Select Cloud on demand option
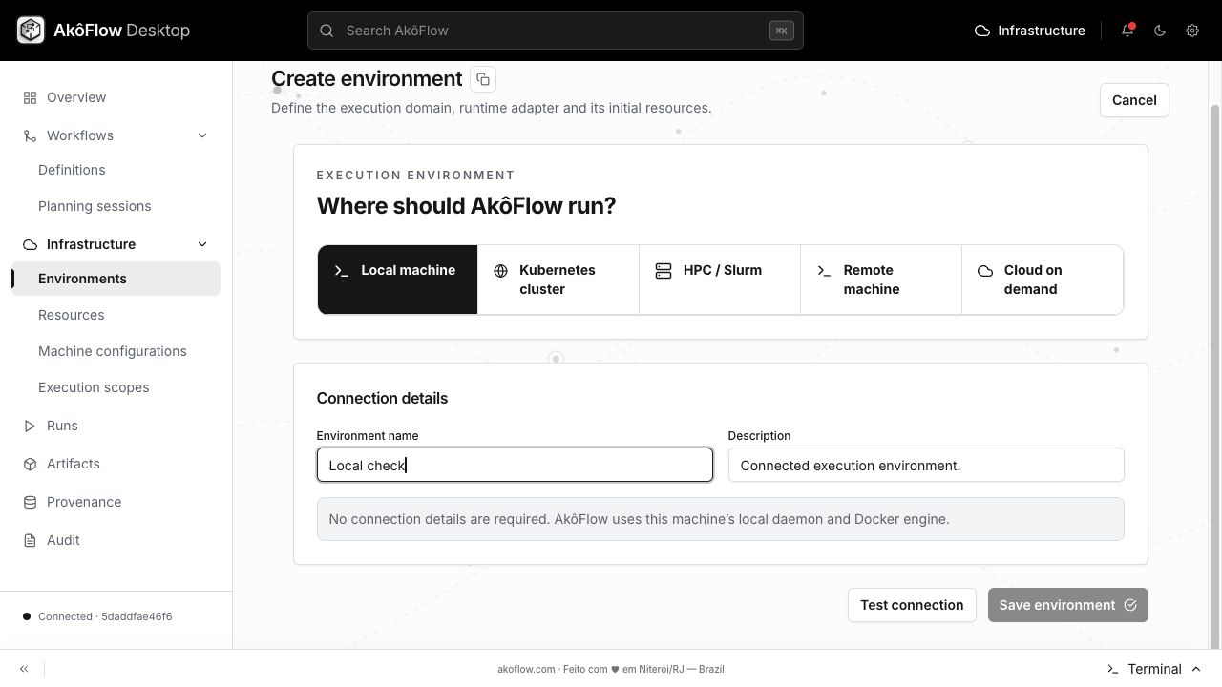The height and width of the screenshot is (687, 1222). point(1043,280)
